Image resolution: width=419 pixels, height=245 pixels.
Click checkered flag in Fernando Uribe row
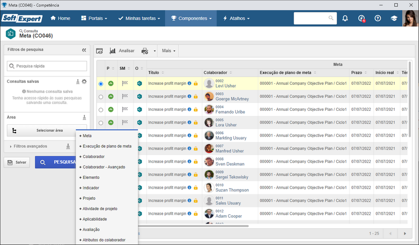tap(125, 109)
